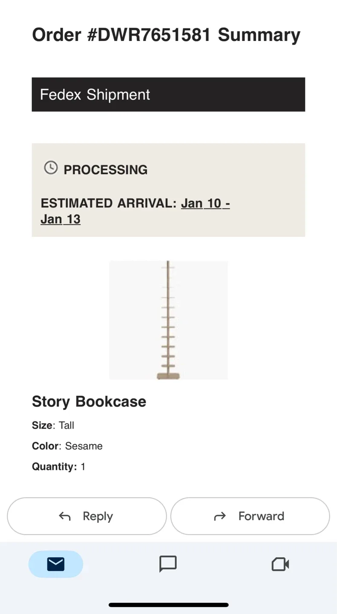Click the clock icon beside PROCESSING
Screen dimensions: 337x614
pos(51,168)
